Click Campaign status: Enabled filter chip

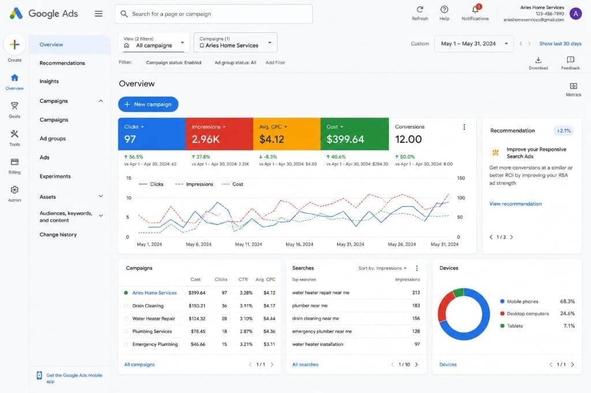click(174, 62)
